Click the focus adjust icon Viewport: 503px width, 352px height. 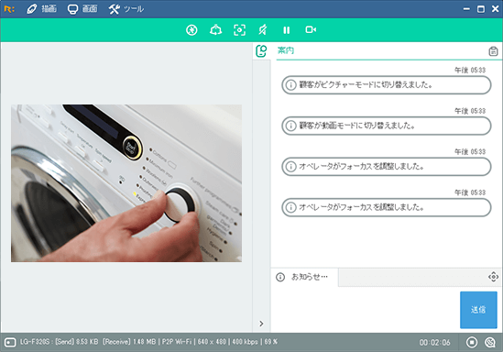point(239,30)
